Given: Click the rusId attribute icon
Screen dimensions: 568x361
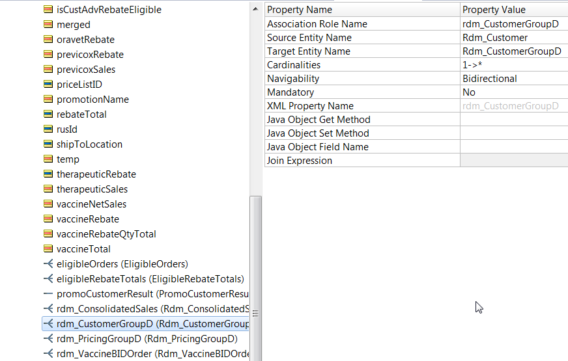Looking at the screenshot, I should 48,129.
